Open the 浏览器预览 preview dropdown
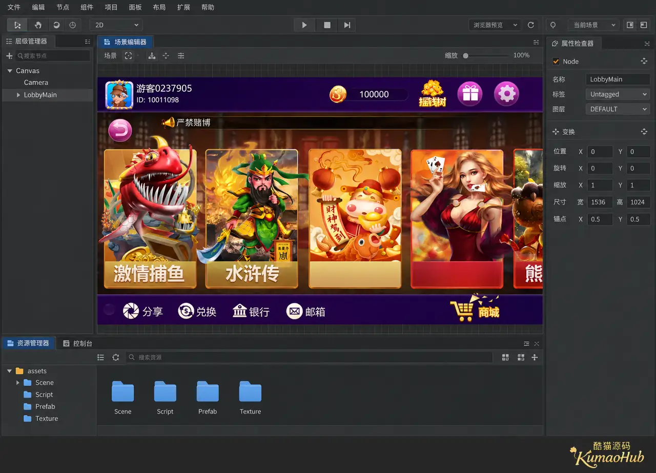656x473 pixels. (x=495, y=25)
